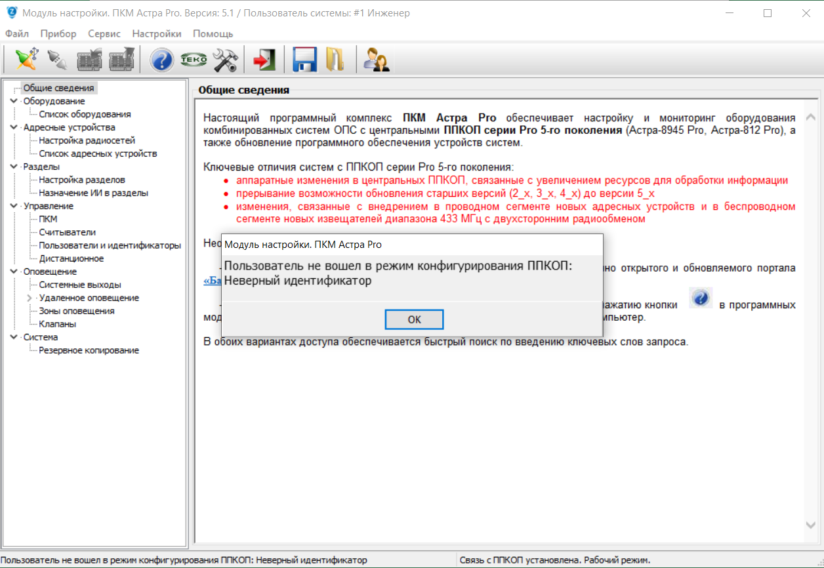Screen dimensions: 824x568
Task: Click the exit door icon with red arrow
Action: [264, 60]
